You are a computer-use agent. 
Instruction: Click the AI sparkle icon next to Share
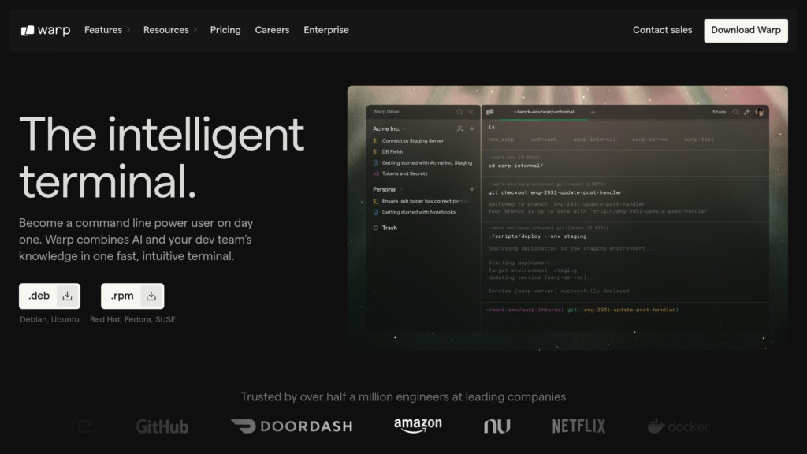pos(747,112)
